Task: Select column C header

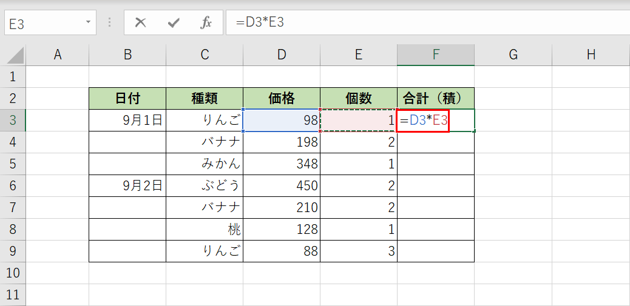Action: tap(205, 55)
